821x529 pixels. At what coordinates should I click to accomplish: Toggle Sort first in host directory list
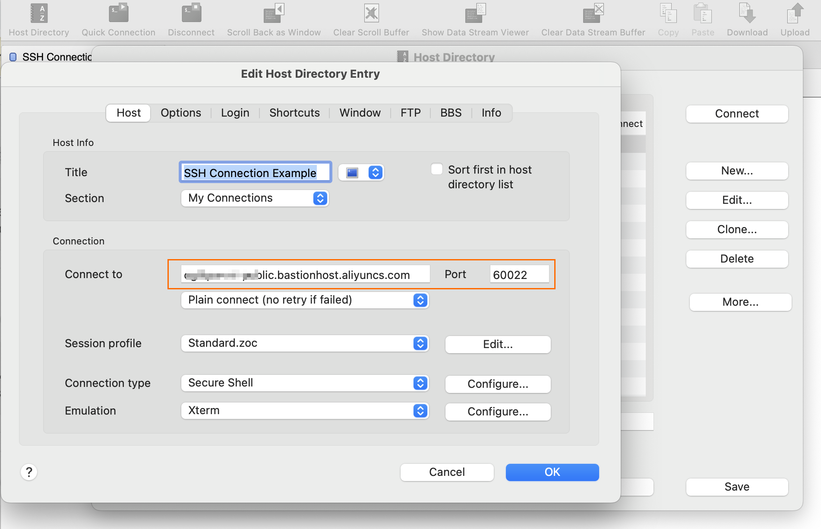point(437,169)
